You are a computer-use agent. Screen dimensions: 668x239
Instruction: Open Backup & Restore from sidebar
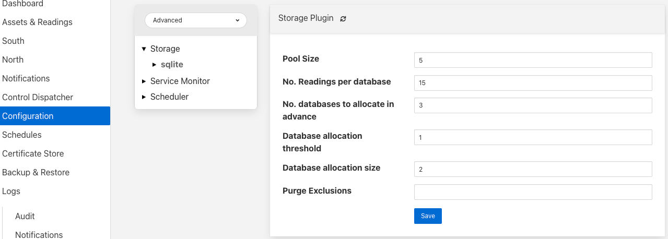(36, 172)
